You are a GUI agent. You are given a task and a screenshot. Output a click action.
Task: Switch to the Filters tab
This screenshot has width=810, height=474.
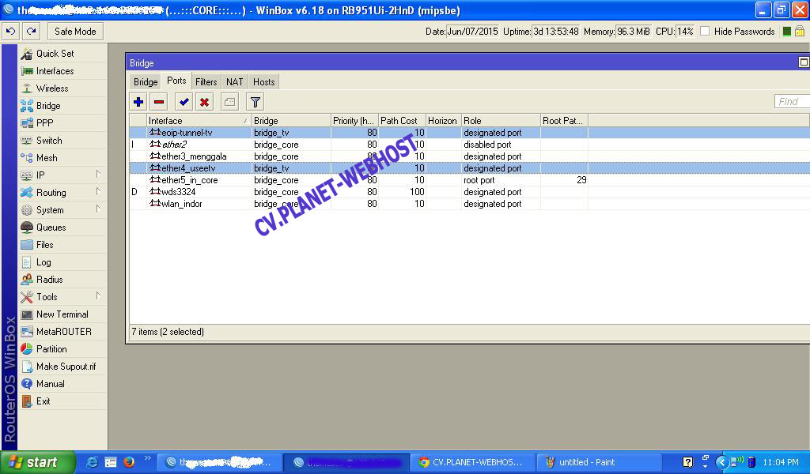(x=206, y=82)
